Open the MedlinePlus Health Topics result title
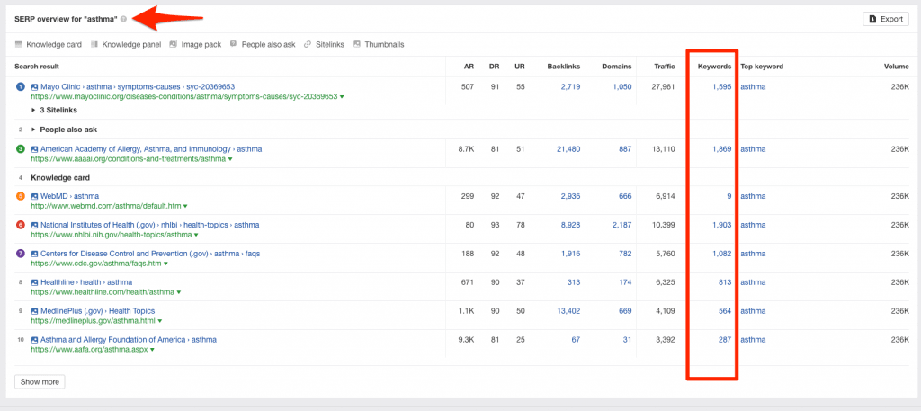921x411 pixels. (97, 311)
